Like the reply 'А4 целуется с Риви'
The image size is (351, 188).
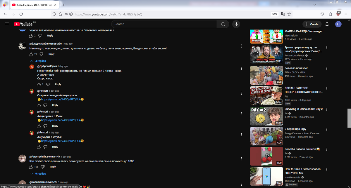tap(39, 126)
